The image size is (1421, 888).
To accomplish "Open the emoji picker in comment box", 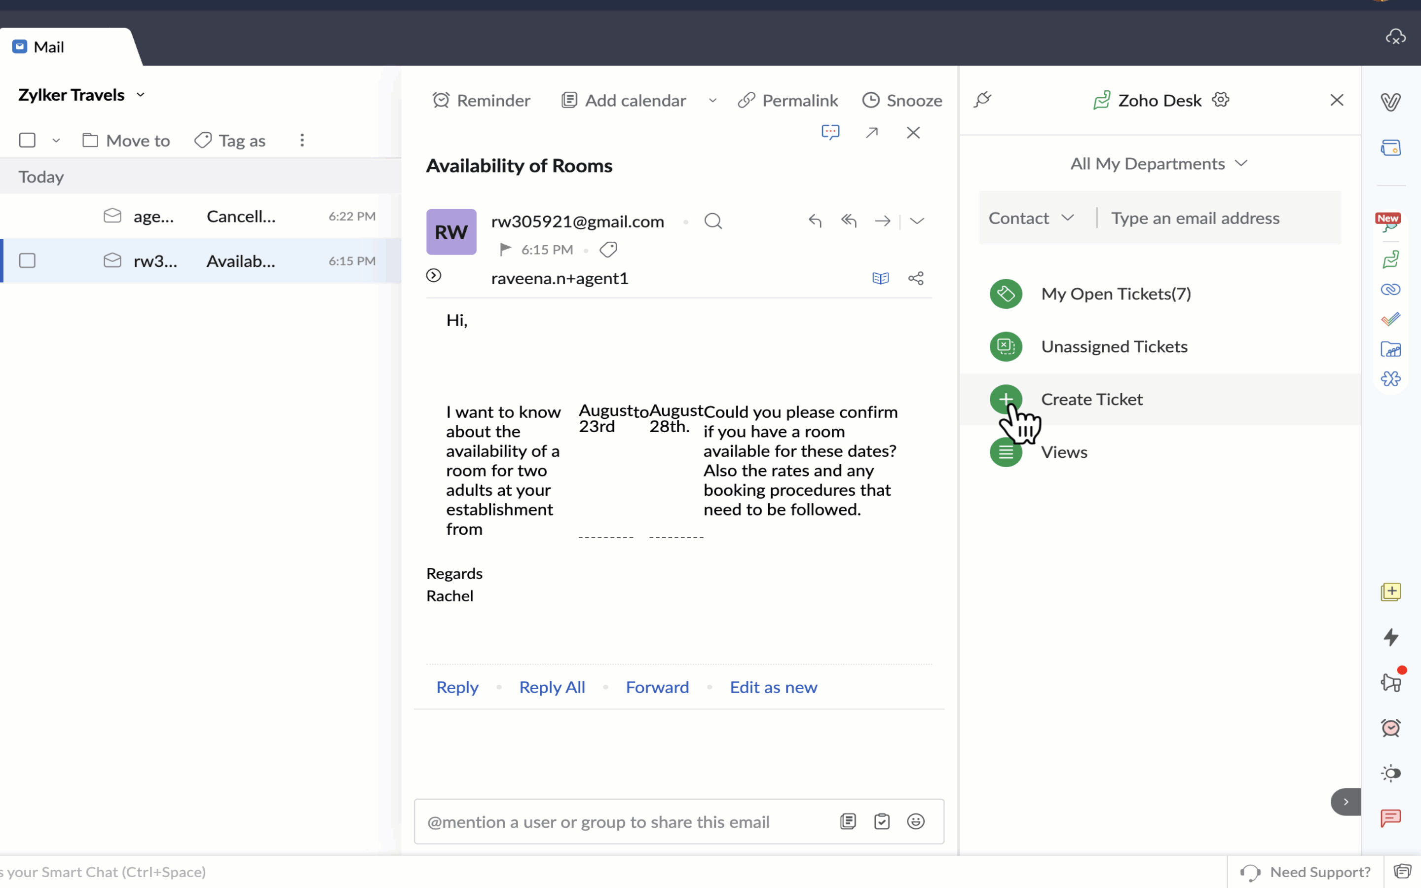I will 915,821.
